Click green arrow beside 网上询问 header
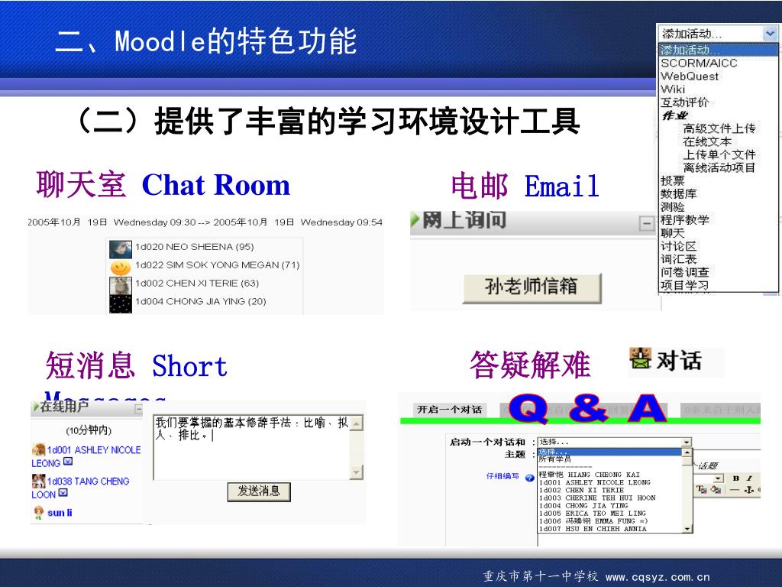The width and height of the screenshot is (782, 587). (x=415, y=220)
